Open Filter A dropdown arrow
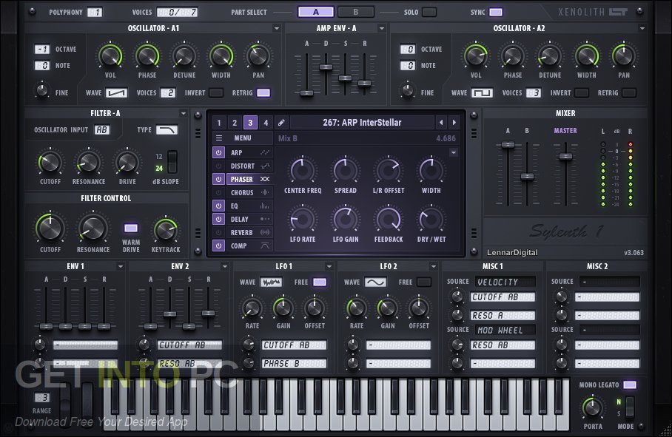The width and height of the screenshot is (672, 437). click(x=183, y=113)
